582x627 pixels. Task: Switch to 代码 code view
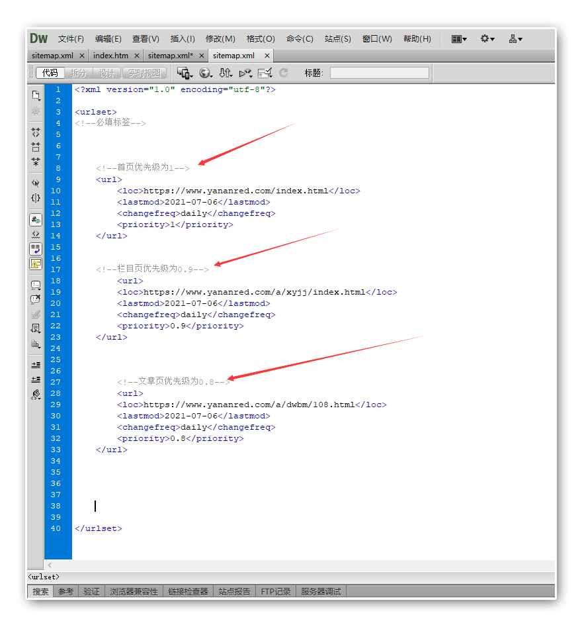tap(50, 73)
